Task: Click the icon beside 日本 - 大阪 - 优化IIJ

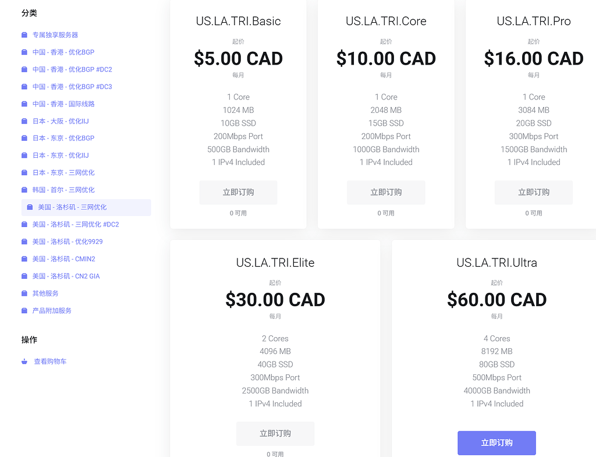Action: [x=24, y=121]
